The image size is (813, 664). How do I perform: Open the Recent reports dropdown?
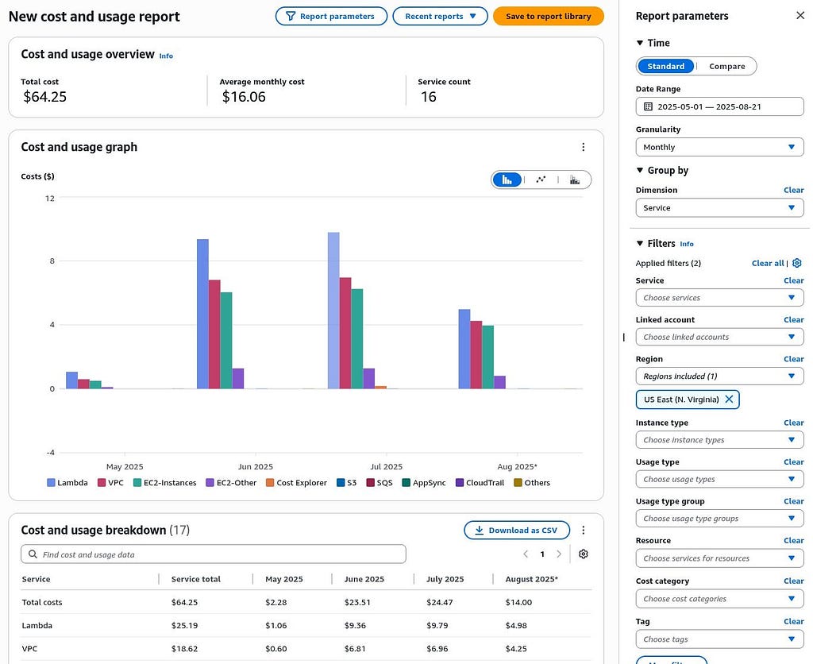440,16
